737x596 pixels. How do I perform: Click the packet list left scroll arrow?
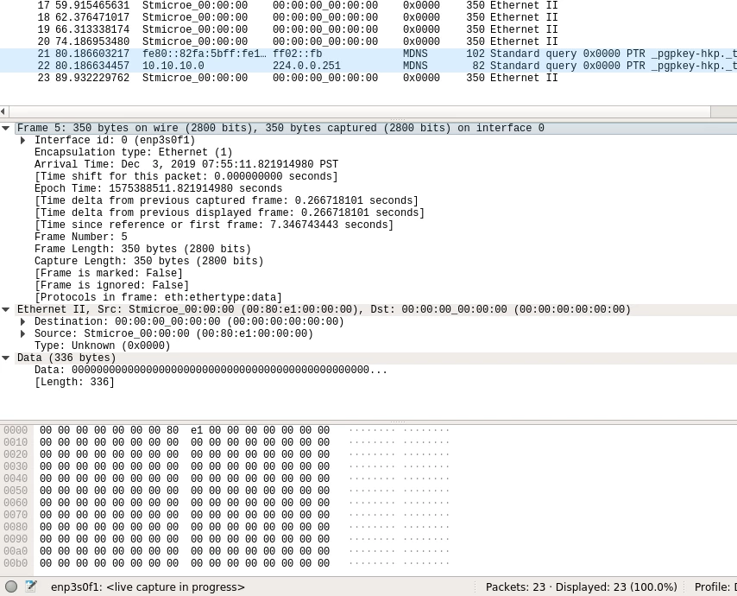(x=3, y=111)
